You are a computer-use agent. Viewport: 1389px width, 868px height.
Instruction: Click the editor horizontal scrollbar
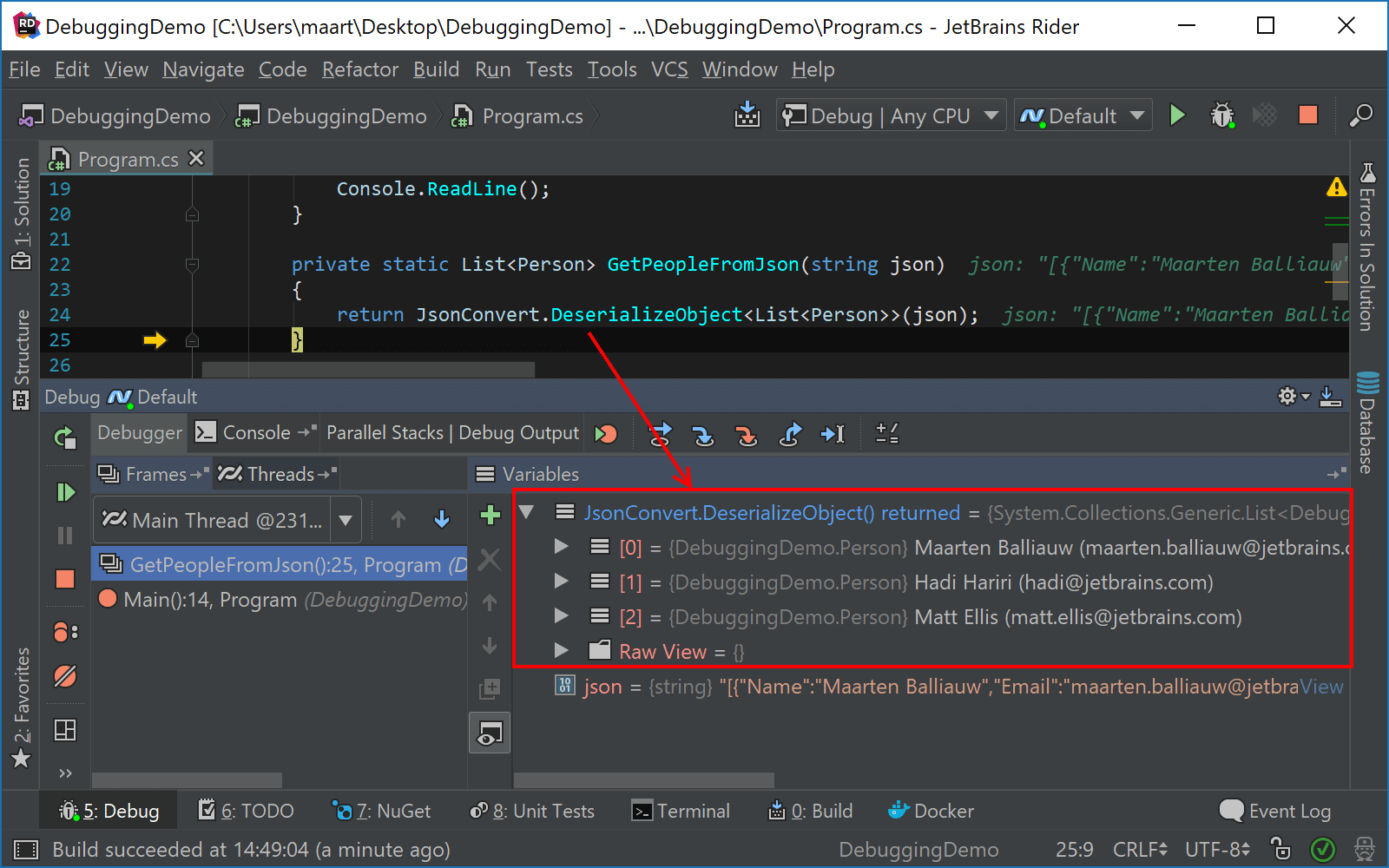coord(368,370)
